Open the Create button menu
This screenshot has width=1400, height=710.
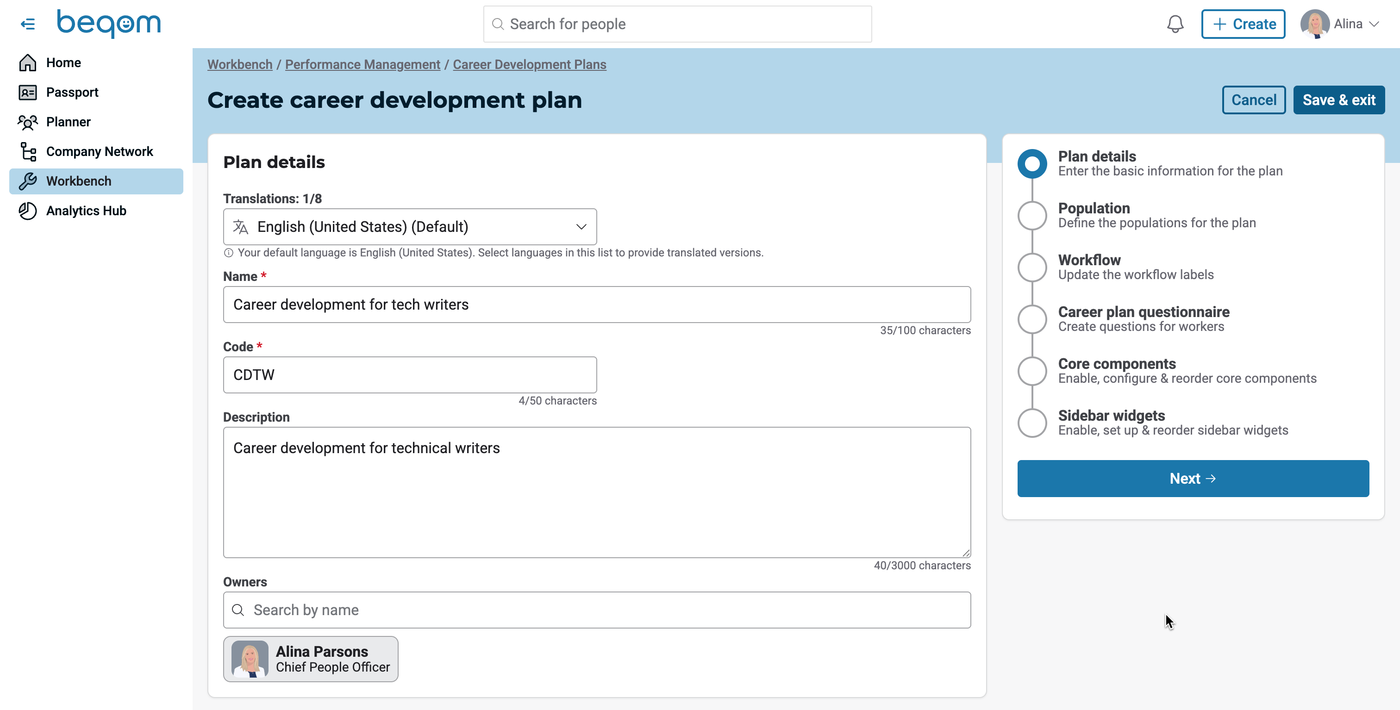(1243, 24)
